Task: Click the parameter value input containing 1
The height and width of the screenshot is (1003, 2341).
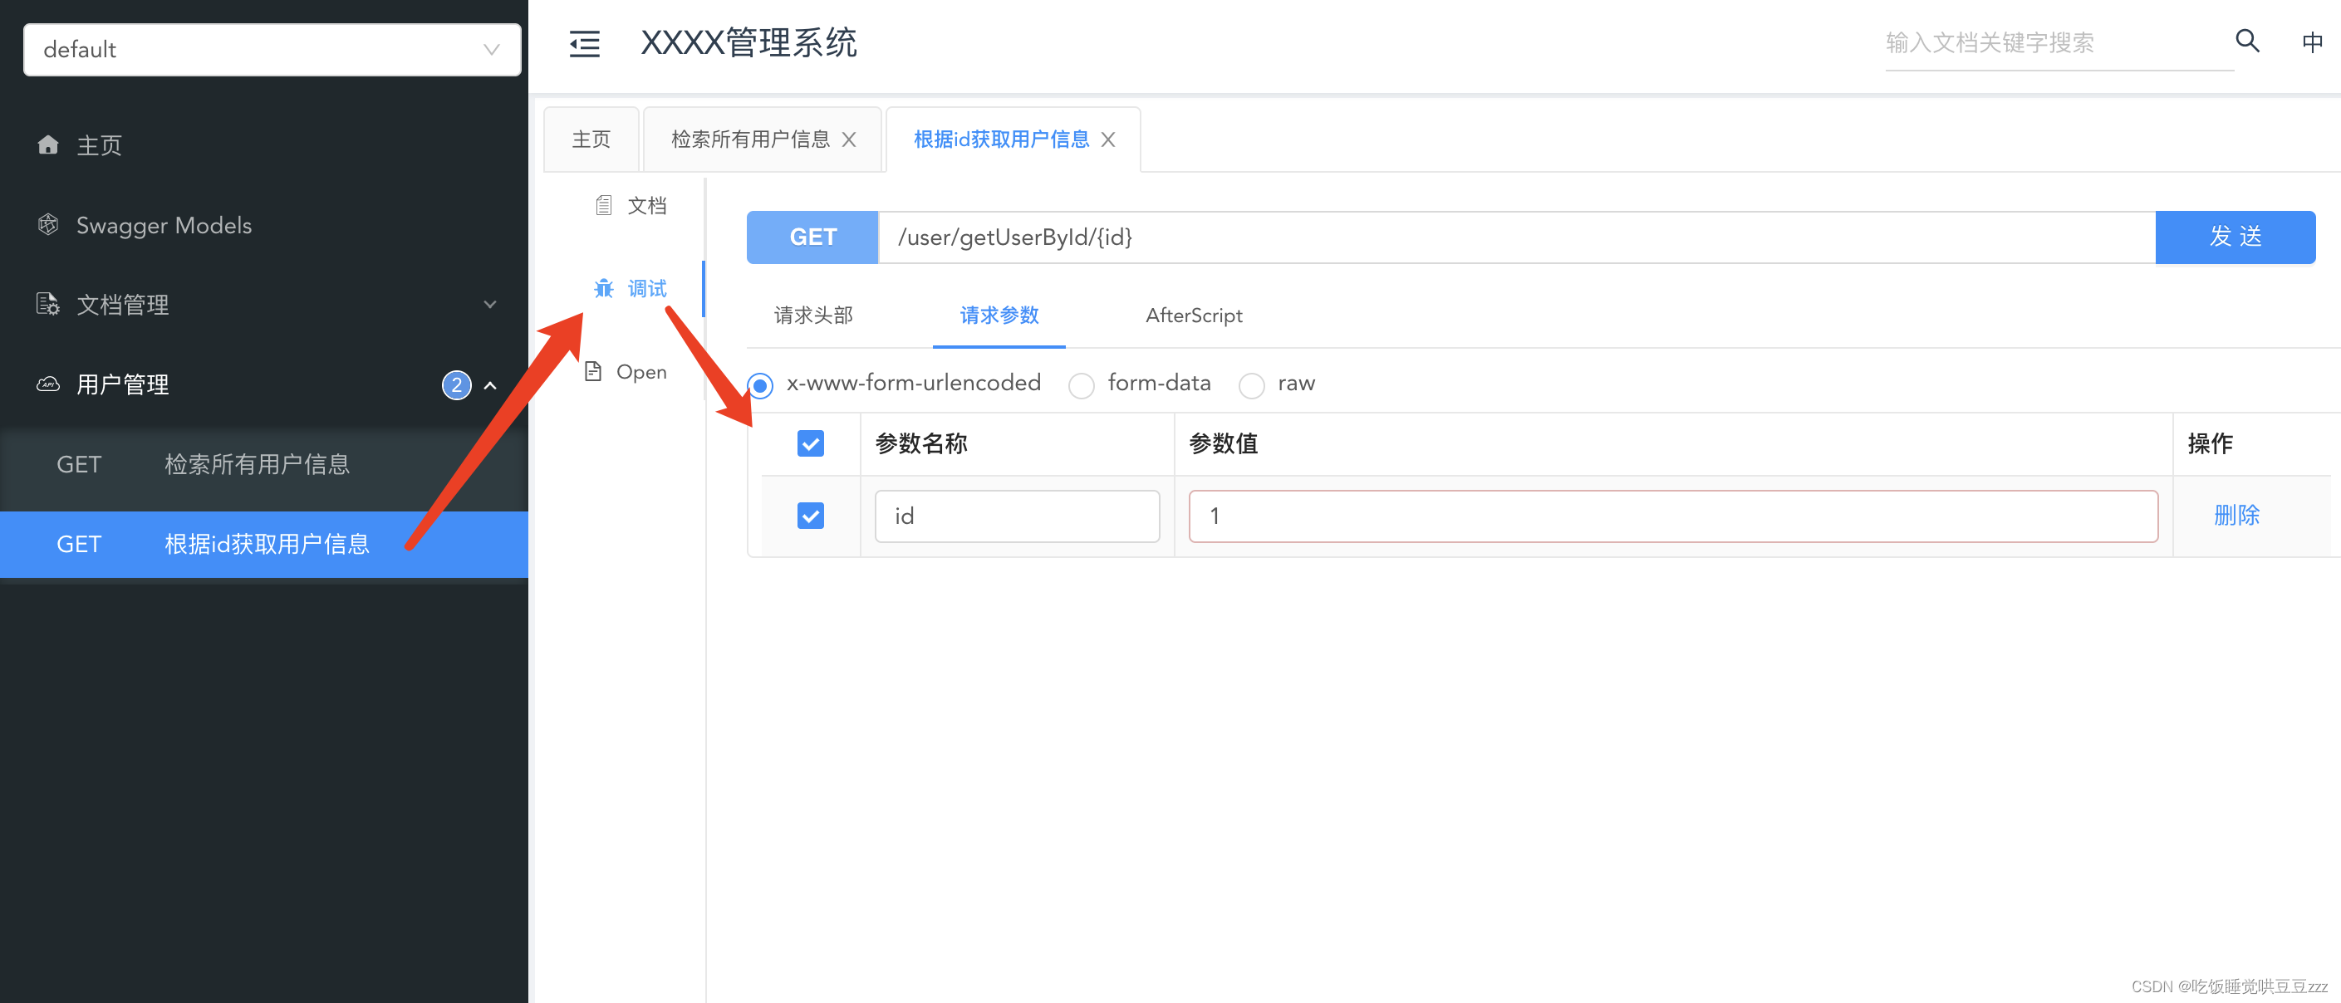Action: [1672, 515]
